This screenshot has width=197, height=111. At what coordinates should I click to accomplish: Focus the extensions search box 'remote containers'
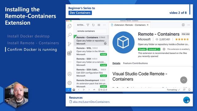click(x=91, y=31)
